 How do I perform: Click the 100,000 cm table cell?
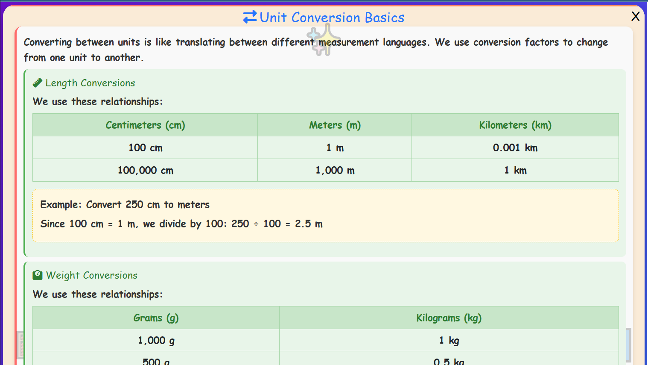(x=145, y=170)
